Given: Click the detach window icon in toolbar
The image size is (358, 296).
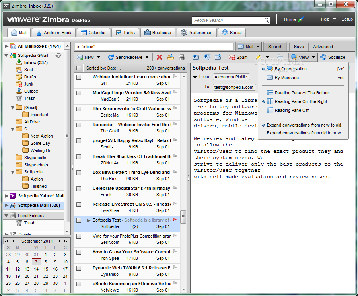Looking at the screenshot, I should [280, 57].
